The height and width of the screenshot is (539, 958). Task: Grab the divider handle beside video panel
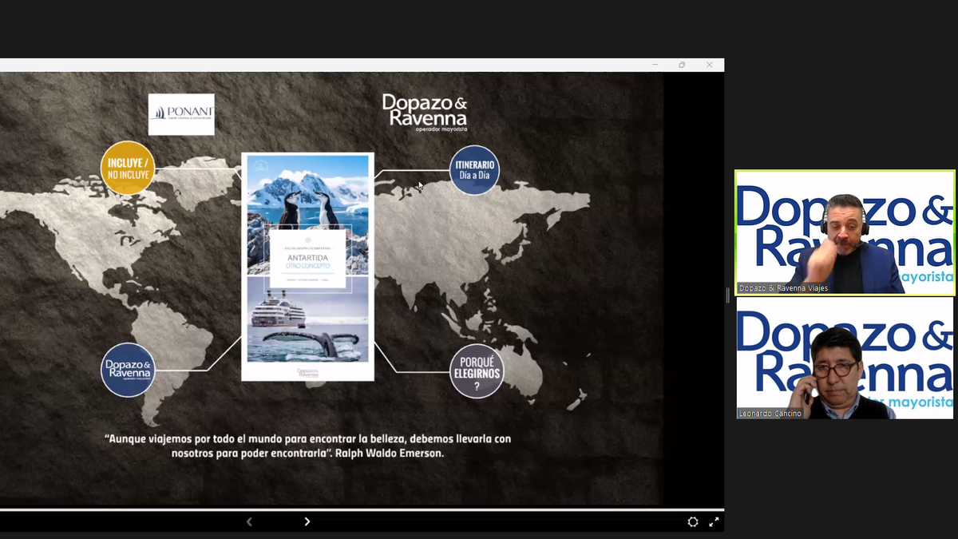point(728,295)
